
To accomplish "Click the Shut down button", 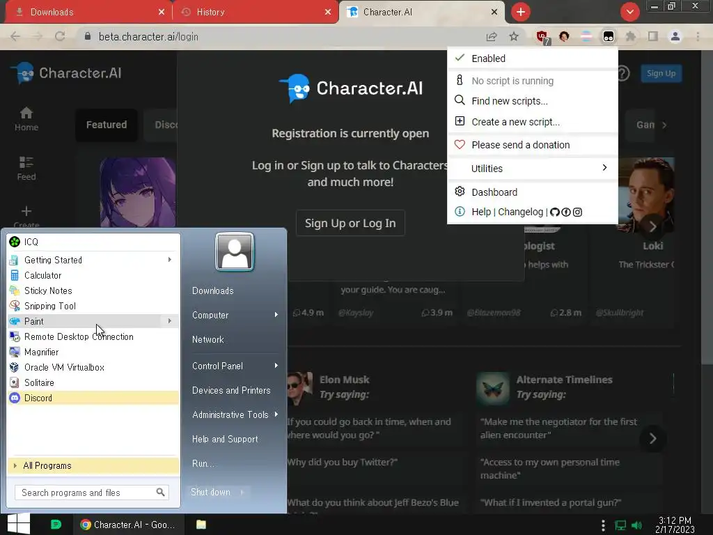I will [x=210, y=493].
